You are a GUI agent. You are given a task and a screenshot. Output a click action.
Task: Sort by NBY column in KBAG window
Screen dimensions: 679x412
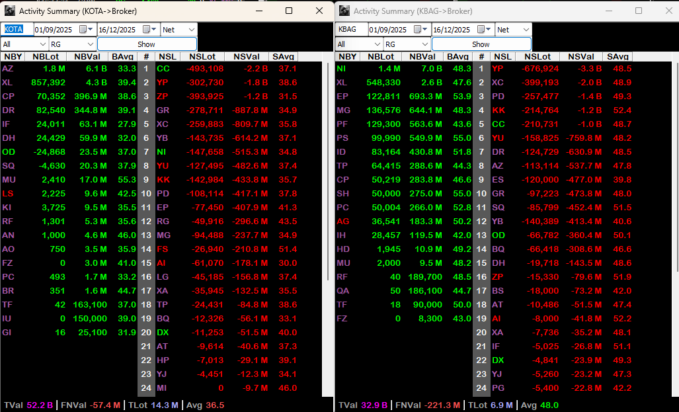348,57
